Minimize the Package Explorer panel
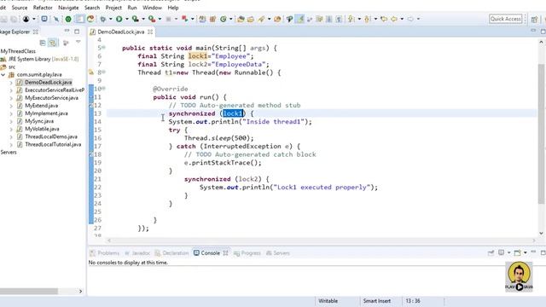Image resolution: width=546 pixels, height=307 pixels. (67, 32)
